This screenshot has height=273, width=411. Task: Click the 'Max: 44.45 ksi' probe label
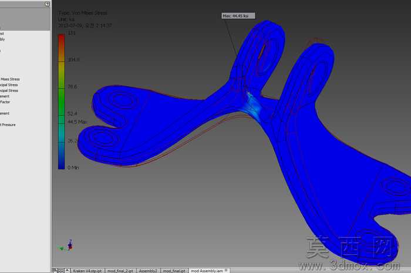pyautogui.click(x=238, y=16)
